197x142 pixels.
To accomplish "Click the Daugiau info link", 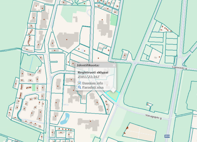I will [92, 83].
